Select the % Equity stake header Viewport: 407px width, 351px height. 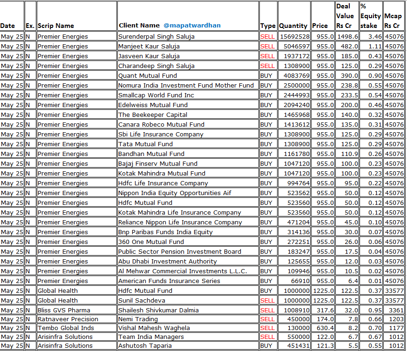point(370,16)
